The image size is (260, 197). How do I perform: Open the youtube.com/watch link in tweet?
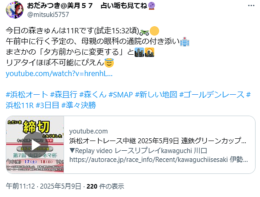[x=59, y=73]
